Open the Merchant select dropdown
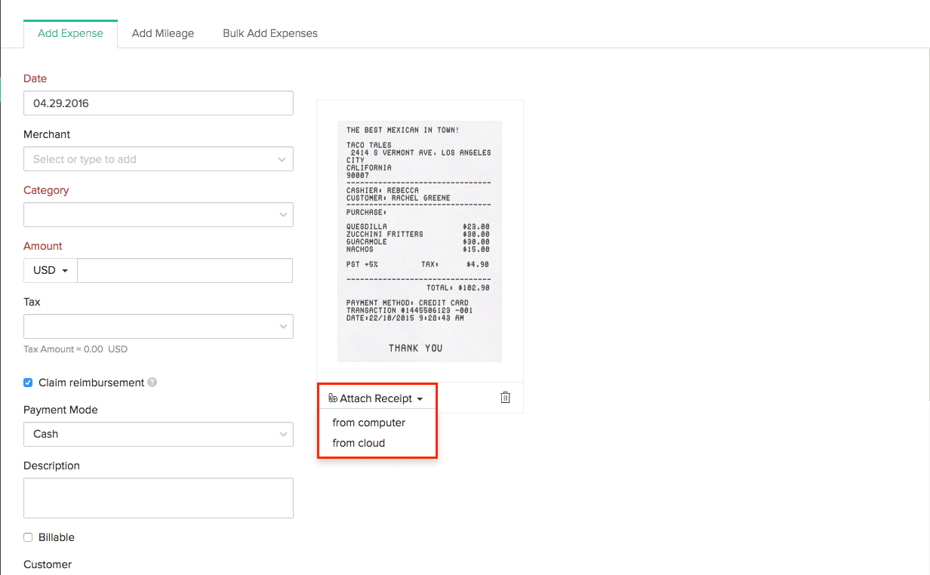This screenshot has height=575, width=930. coord(159,159)
